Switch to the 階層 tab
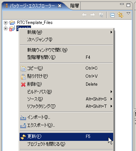The height and width of the screenshot is (151, 136). point(75,5)
